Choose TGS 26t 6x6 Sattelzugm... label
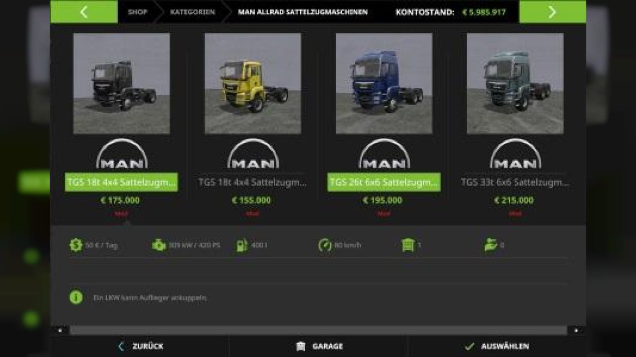636x357 pixels. 384,182
